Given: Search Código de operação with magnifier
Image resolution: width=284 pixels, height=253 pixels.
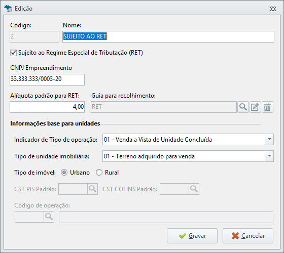Looking at the screenshot, I should coord(49,217).
